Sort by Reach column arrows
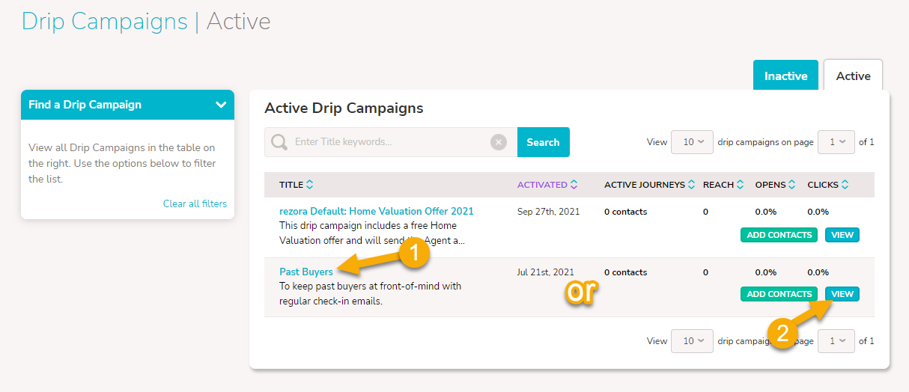Image resolution: width=909 pixels, height=392 pixels. tap(740, 185)
